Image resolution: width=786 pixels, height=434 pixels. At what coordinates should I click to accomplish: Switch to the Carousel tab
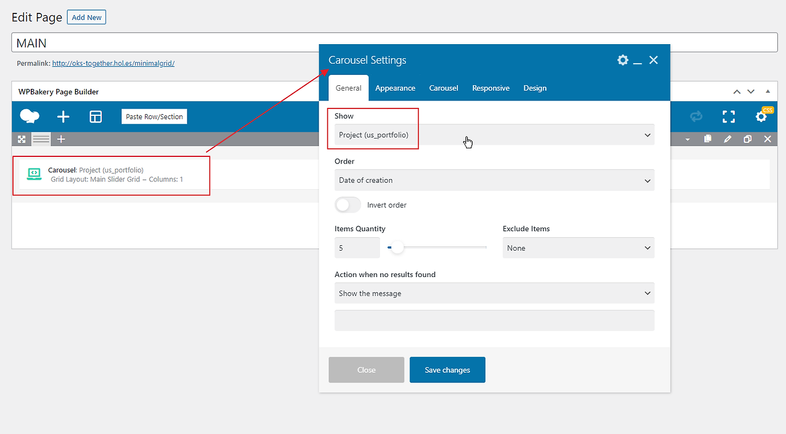coord(443,88)
